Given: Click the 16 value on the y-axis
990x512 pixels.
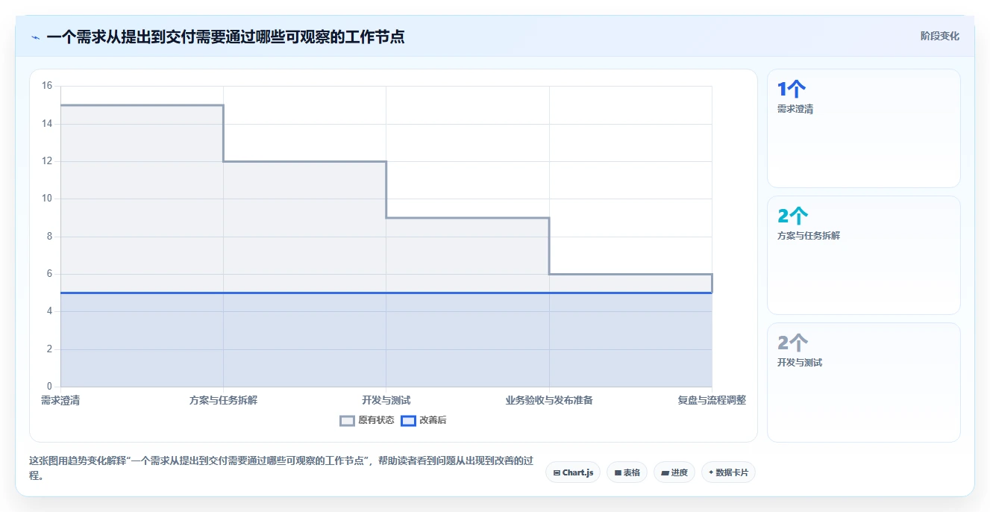Looking at the screenshot, I should pos(47,86).
